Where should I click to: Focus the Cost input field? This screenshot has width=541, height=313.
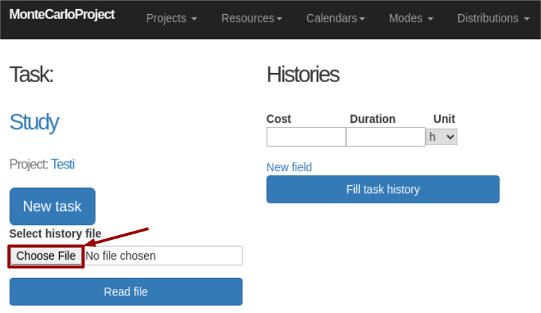[x=306, y=137]
